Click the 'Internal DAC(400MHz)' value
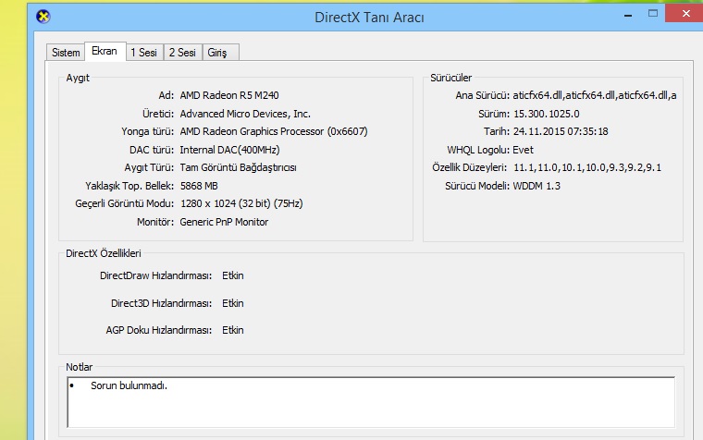Screen dimensions: 703x440 click(229, 150)
